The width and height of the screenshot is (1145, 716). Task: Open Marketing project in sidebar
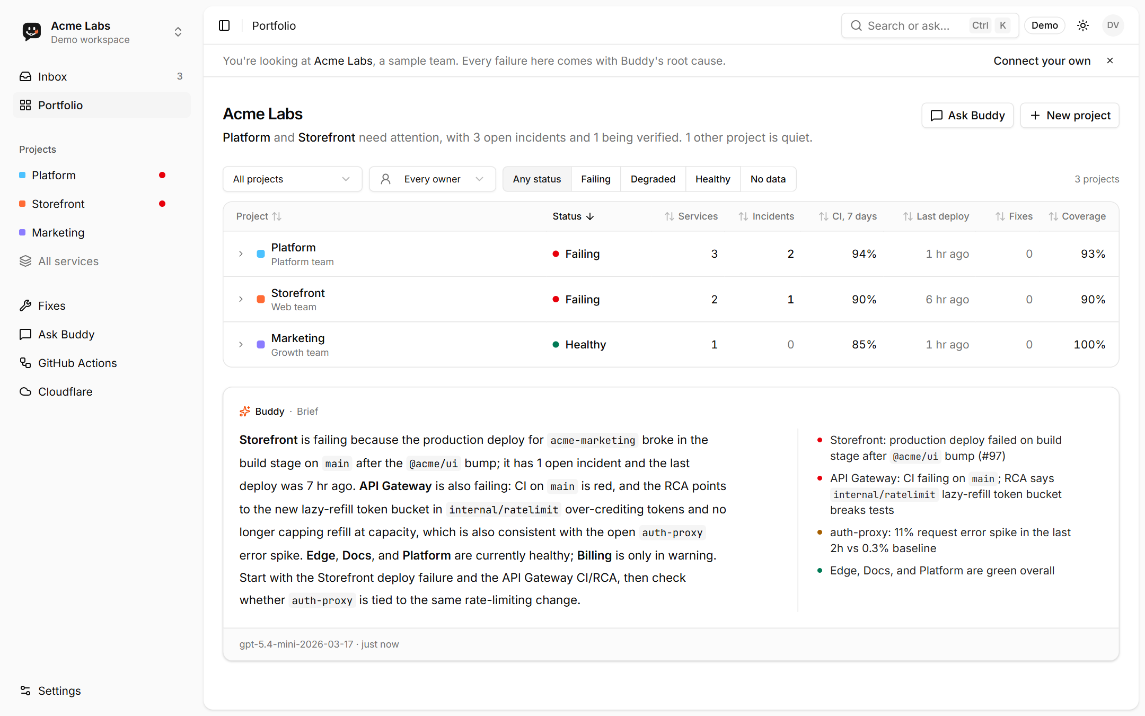point(102,232)
